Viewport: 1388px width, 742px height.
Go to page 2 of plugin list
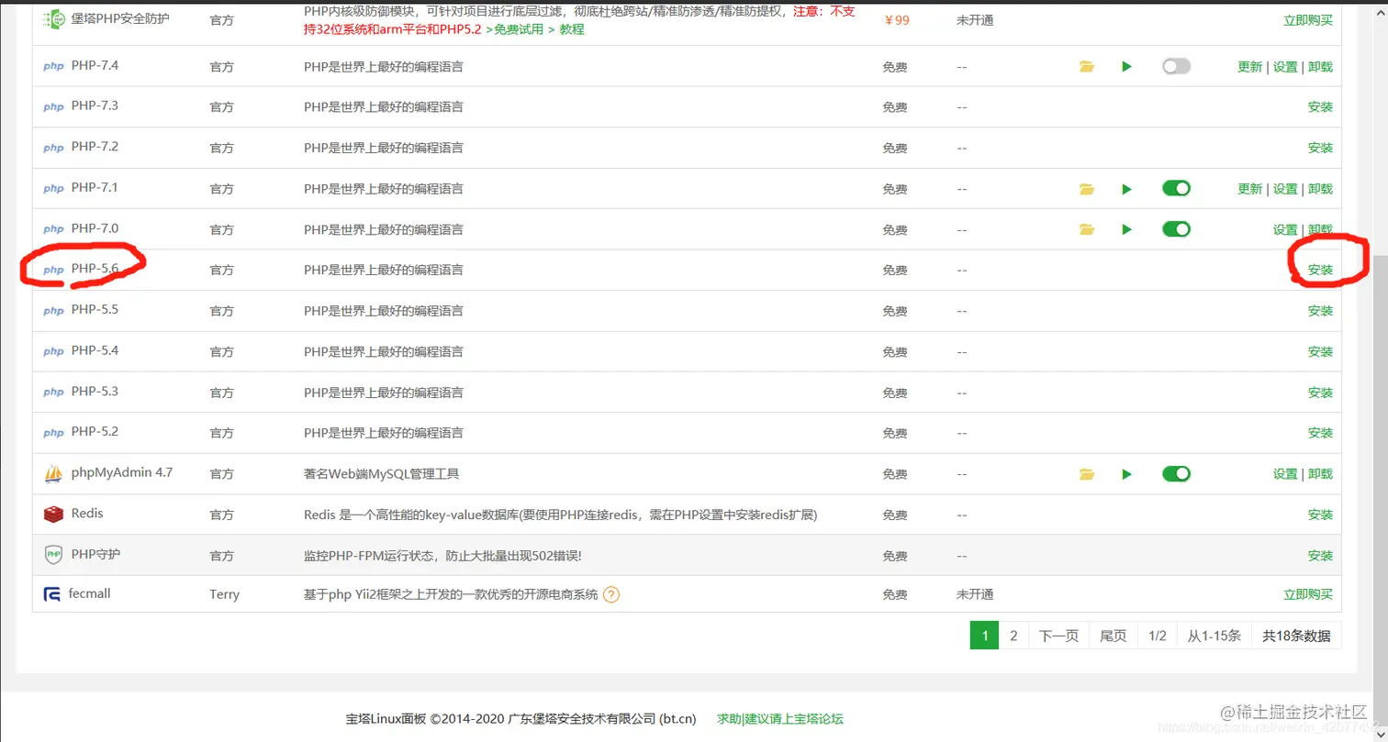point(1013,636)
